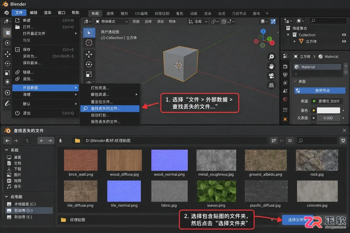The height and width of the screenshot is (233, 350).
Task: Collapse the Collection tree arrow
Action: [288, 35]
